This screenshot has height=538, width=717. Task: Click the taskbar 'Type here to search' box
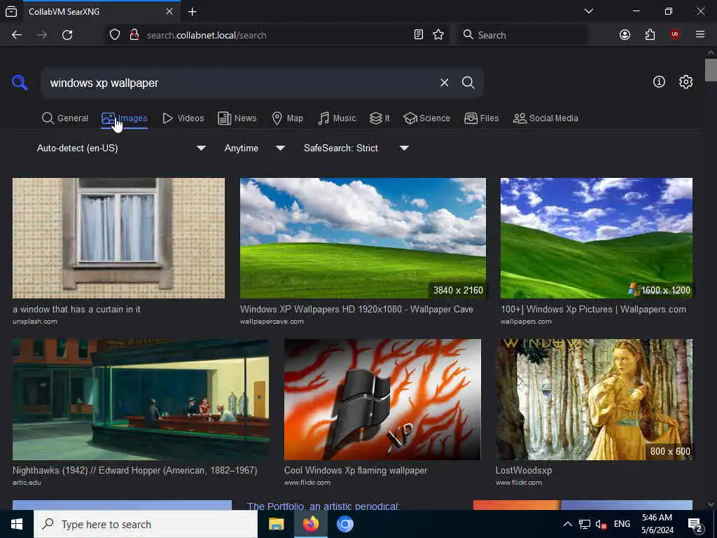tap(146, 524)
